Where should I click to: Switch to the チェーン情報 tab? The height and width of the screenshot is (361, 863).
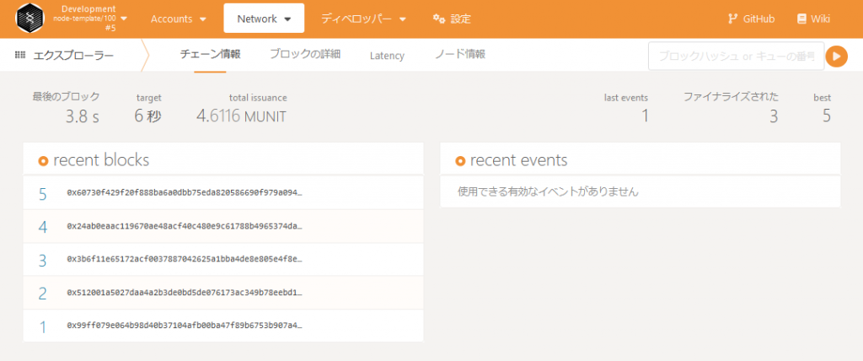[x=210, y=55]
